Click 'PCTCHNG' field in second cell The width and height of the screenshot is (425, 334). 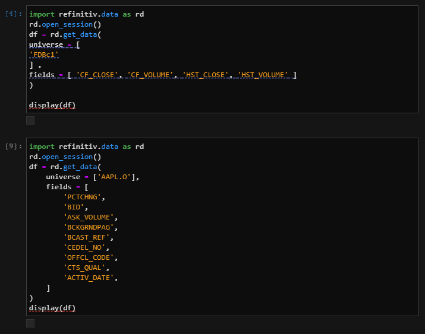tap(82, 197)
